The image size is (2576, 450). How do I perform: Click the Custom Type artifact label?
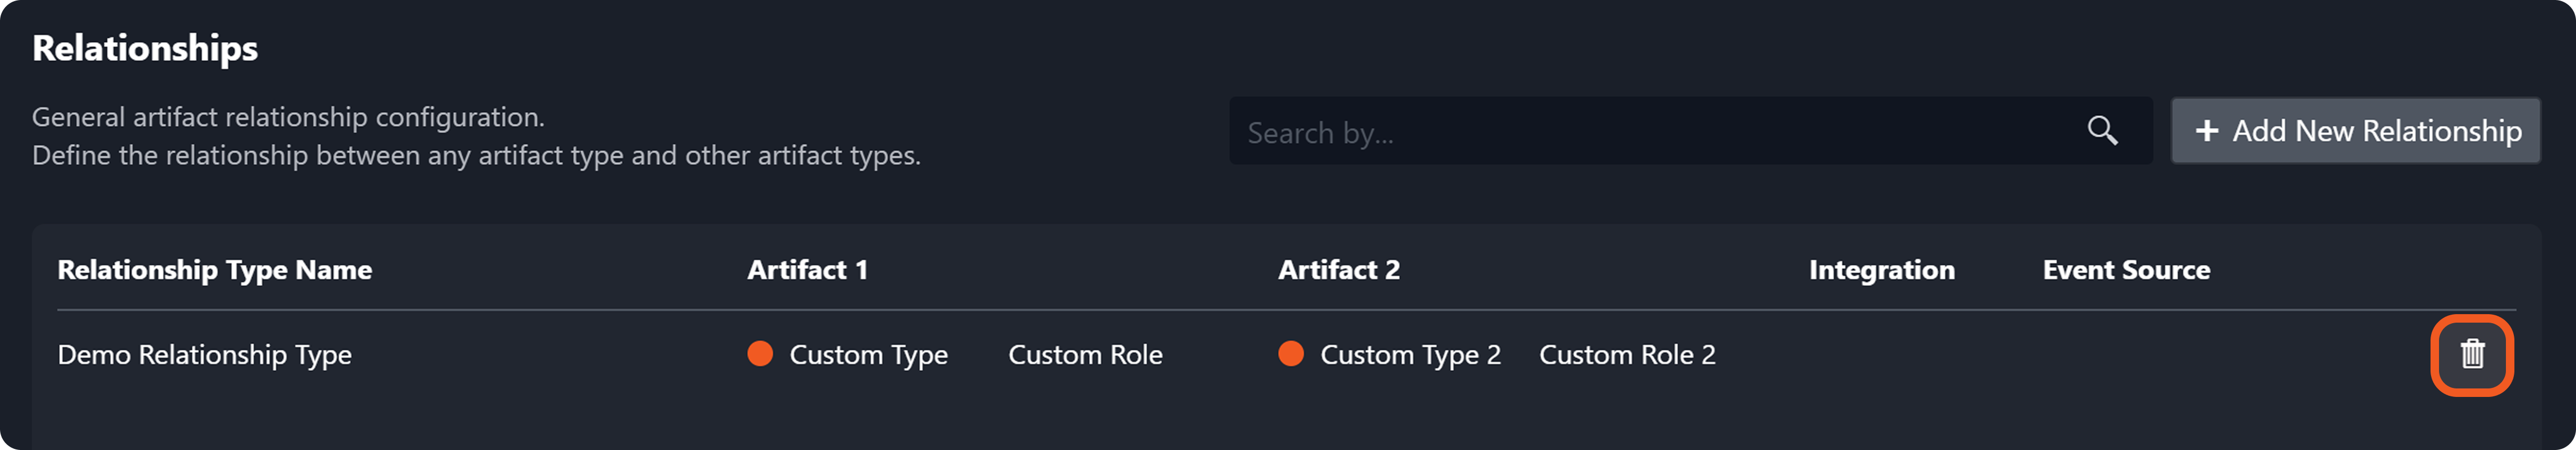point(868,355)
